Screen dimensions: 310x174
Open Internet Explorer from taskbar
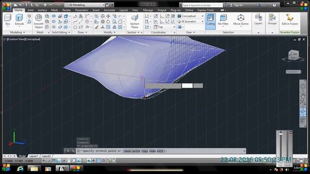click(x=20, y=169)
